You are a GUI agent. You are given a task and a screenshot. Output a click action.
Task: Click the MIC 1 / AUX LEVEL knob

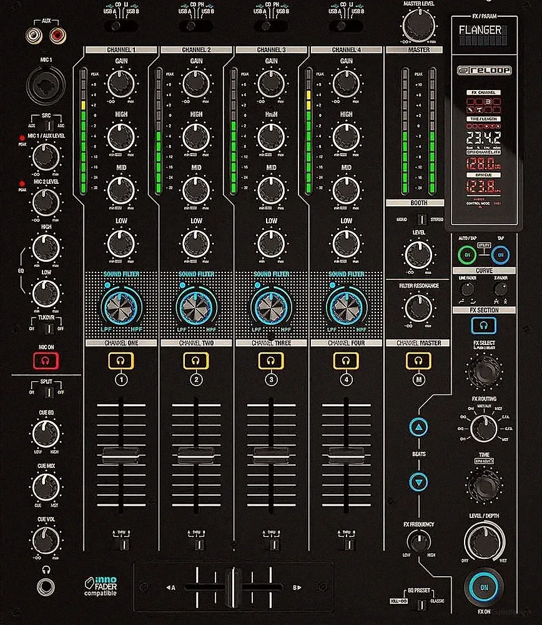tap(46, 156)
